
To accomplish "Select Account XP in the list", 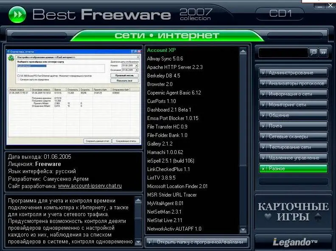I will (161, 50).
